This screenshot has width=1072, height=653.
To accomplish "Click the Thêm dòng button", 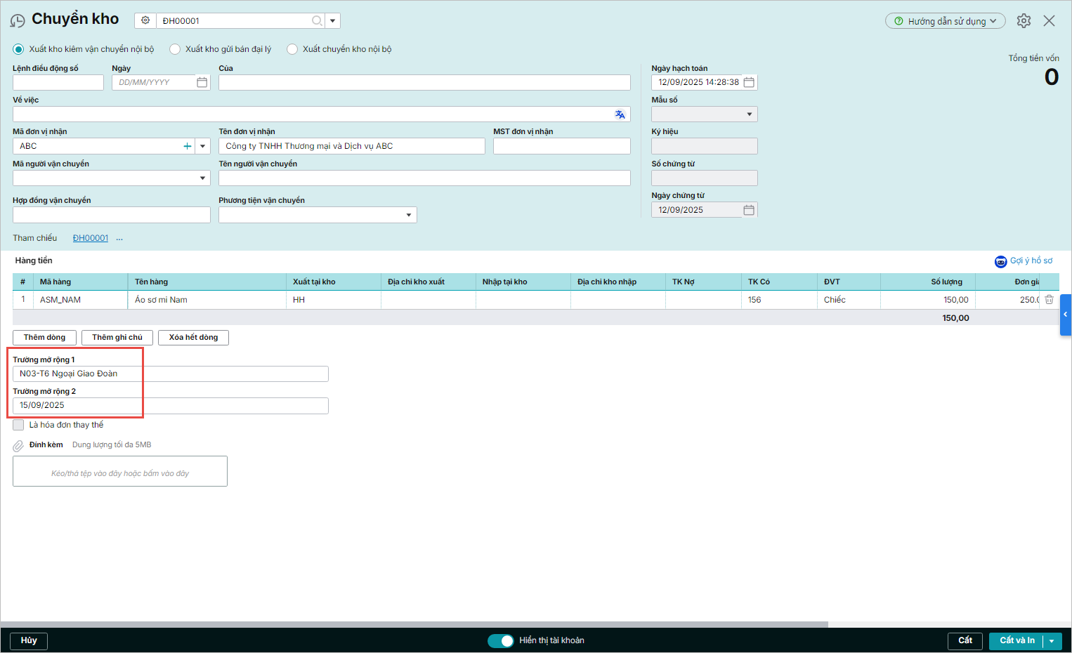I will point(44,338).
